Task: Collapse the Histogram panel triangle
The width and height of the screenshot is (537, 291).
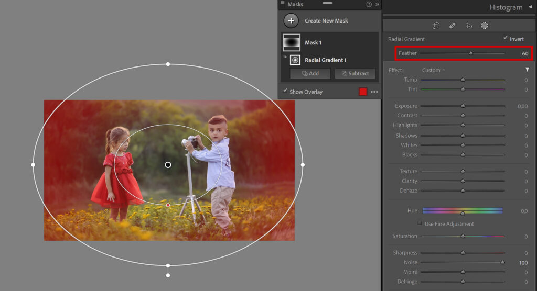Action: point(530,7)
